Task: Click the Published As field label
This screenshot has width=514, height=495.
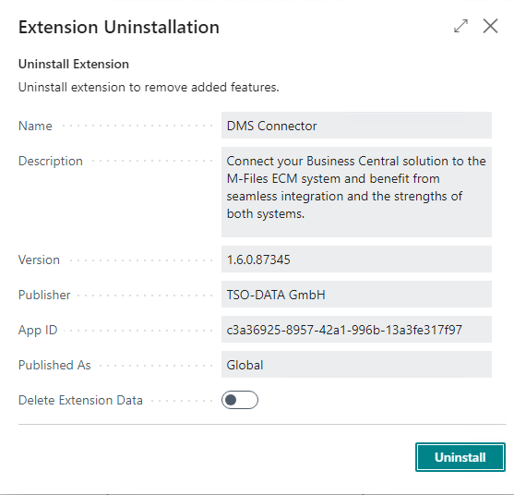Action: tap(54, 365)
